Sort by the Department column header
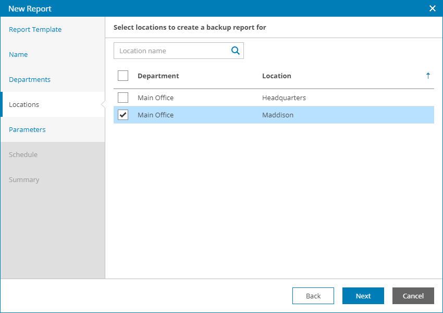Viewport: 443px width, 313px height. [158, 76]
